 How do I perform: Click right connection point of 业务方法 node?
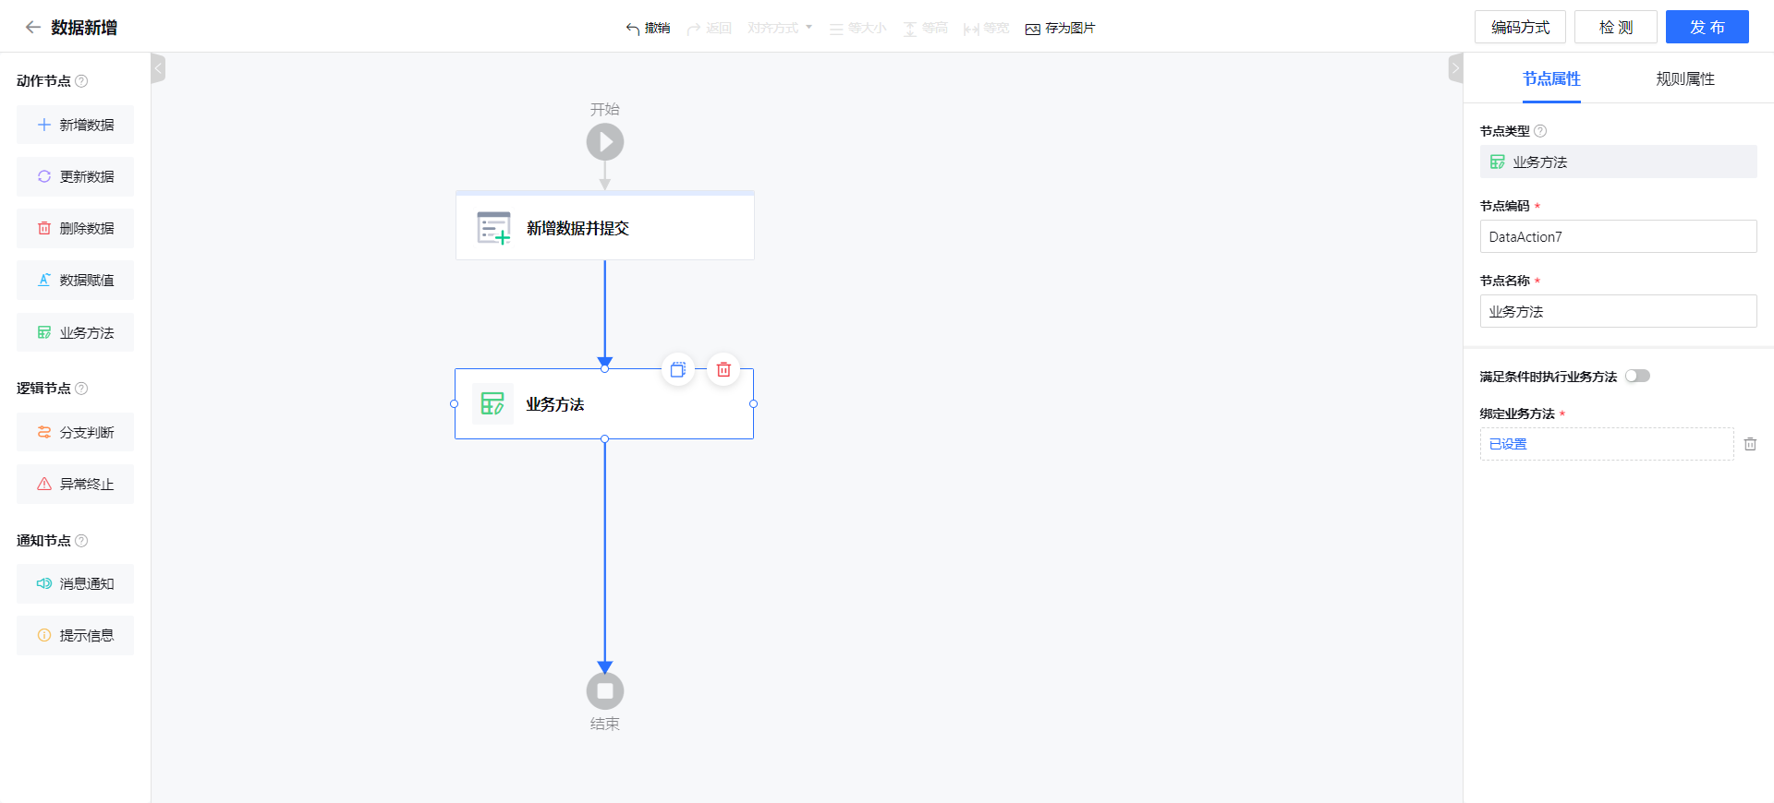(754, 404)
